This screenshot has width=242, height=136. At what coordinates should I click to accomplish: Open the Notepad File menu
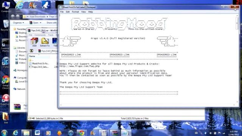(62, 12)
